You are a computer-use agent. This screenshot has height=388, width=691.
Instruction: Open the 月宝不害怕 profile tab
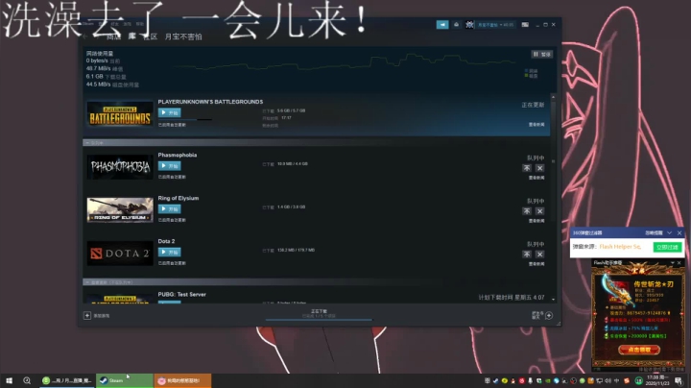click(183, 36)
